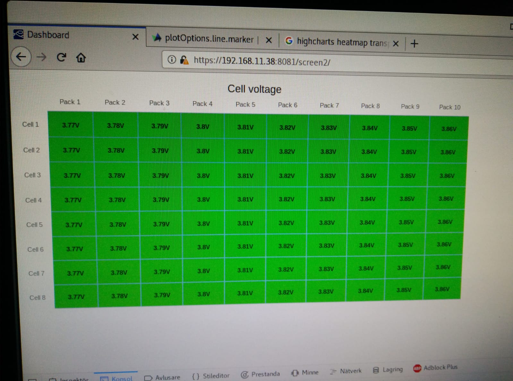
Task: Click the Cell 4 row label
Action: [x=33, y=200]
